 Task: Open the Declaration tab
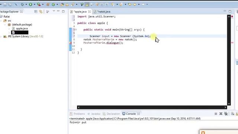click(x=113, y=114)
